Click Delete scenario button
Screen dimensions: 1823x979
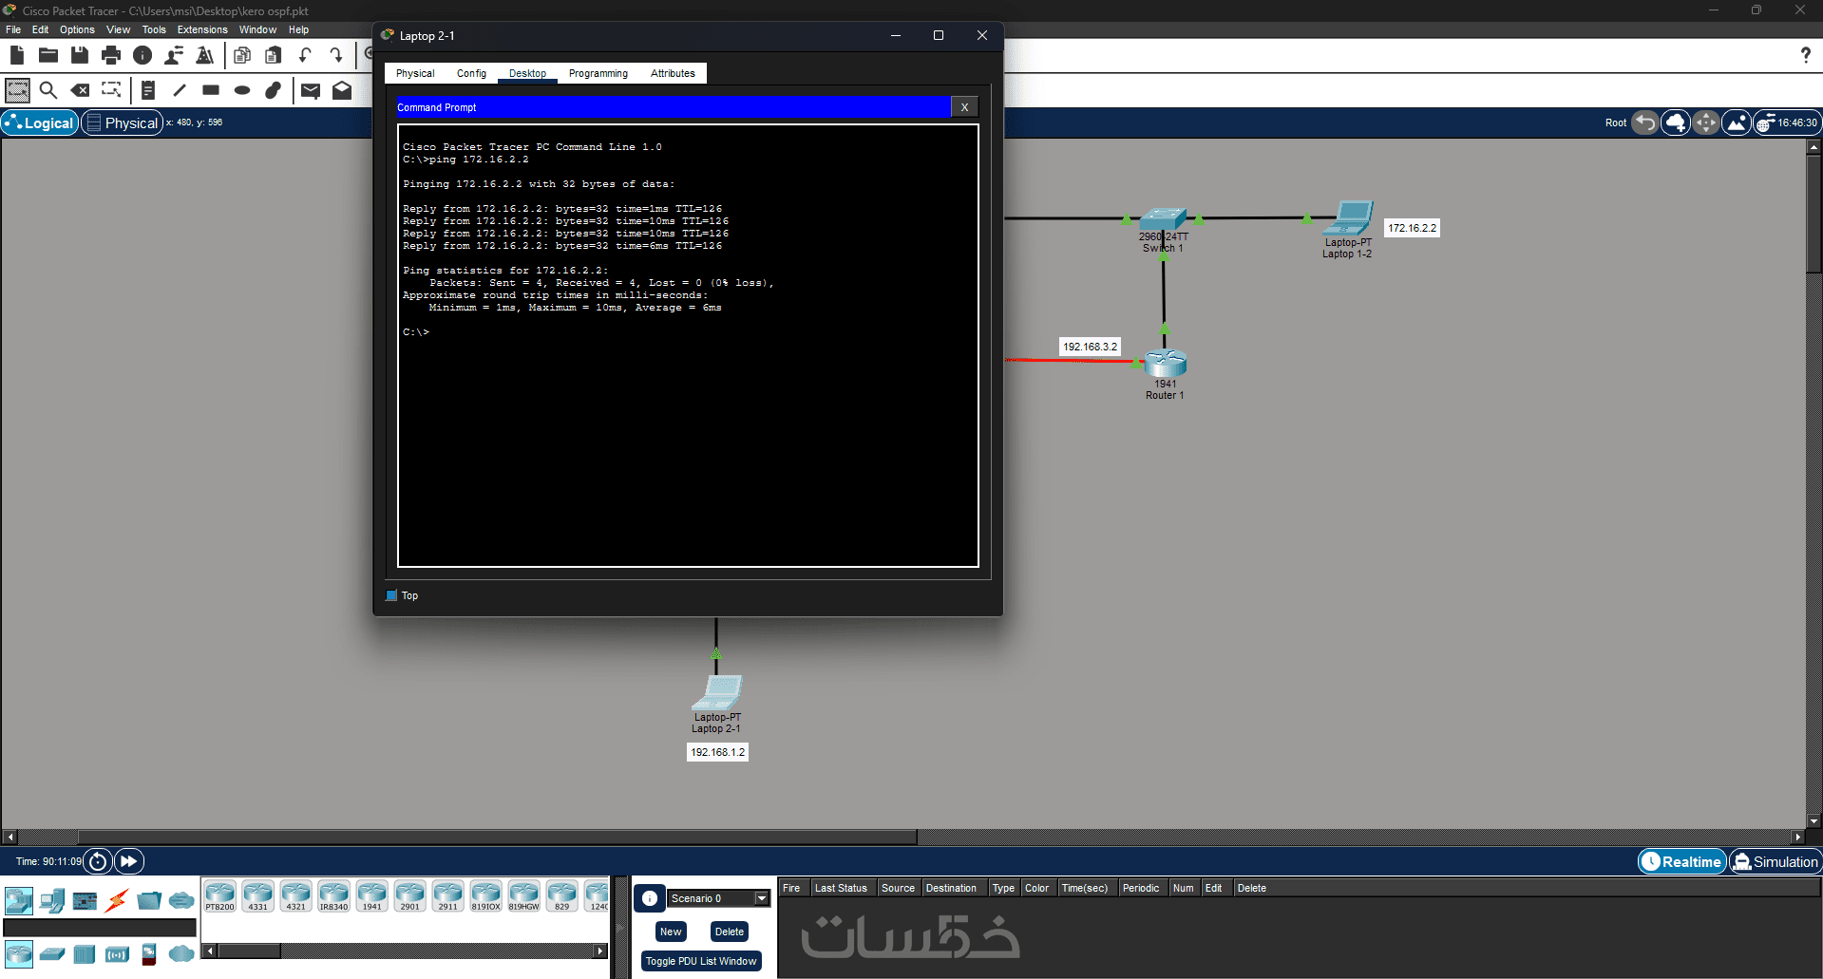[730, 932]
